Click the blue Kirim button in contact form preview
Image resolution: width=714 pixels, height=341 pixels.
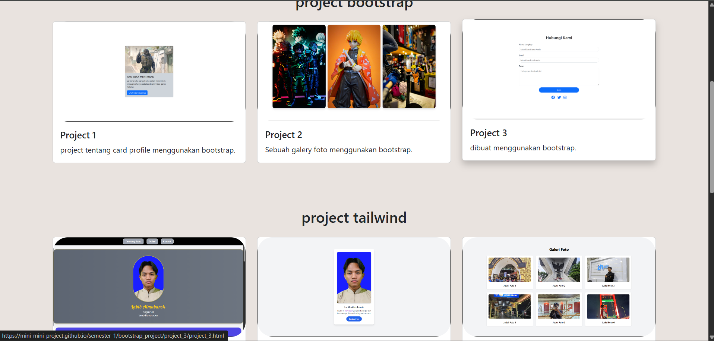click(559, 90)
